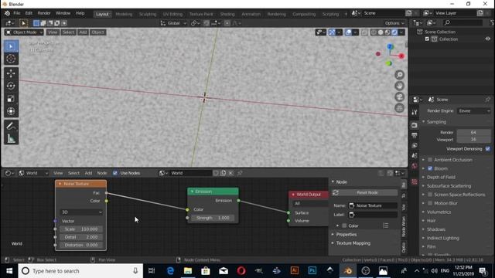Select the Cursor tool

click(x=11, y=59)
